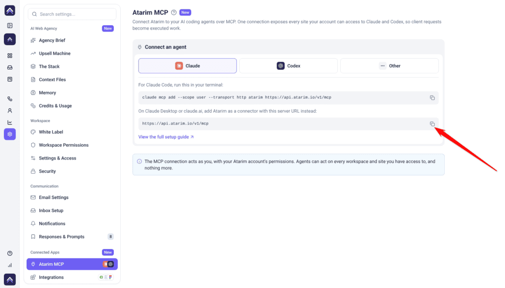Image resolution: width=505 pixels, height=288 pixels.
Task: Select Atarim MCP in Connected Apps
Action: tap(72, 264)
